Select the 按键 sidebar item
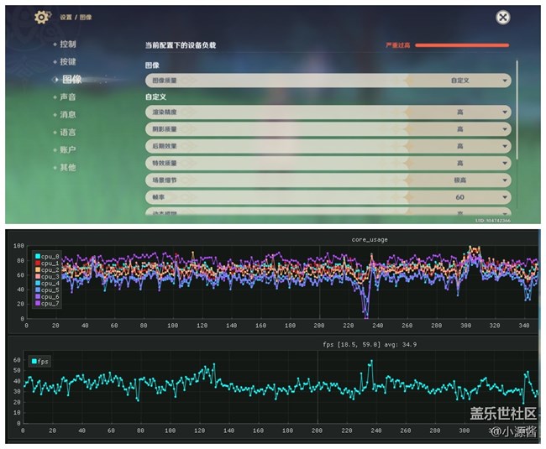The height and width of the screenshot is (449, 546). [x=68, y=61]
